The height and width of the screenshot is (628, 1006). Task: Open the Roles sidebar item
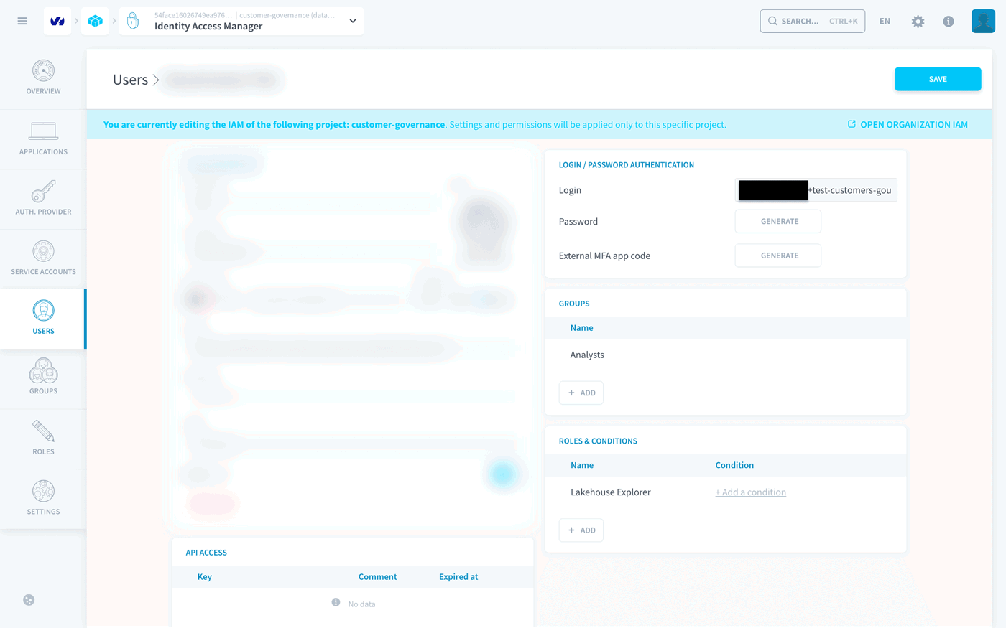pos(43,439)
